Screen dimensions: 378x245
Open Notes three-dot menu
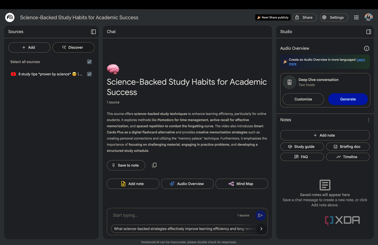369,120
